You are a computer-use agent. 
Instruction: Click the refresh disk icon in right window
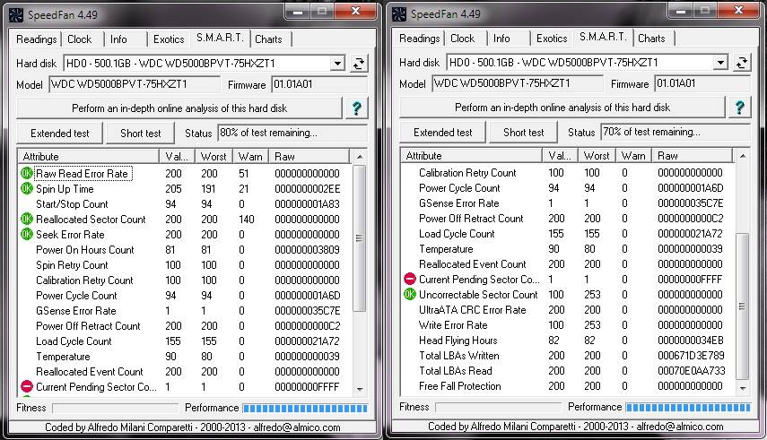click(741, 63)
